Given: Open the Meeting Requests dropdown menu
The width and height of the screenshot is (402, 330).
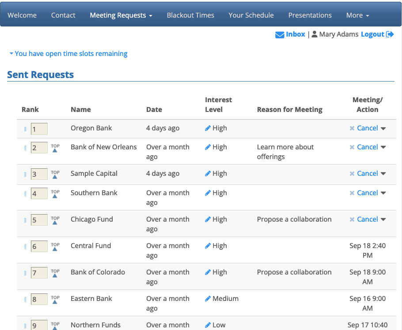Looking at the screenshot, I should 121,15.
